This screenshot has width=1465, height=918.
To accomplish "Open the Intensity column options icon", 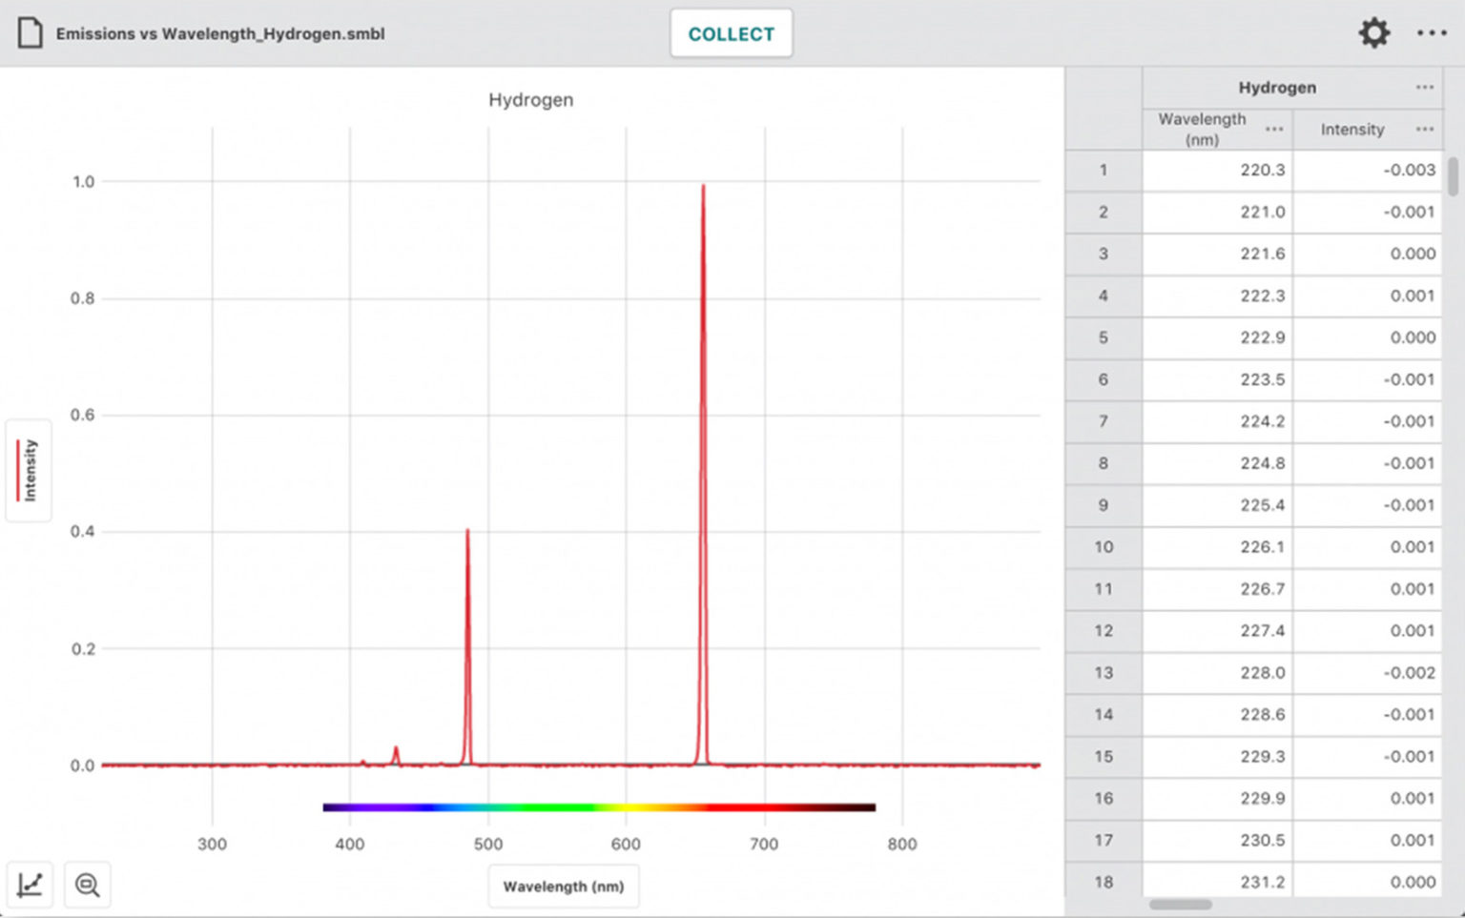I will [1425, 130].
